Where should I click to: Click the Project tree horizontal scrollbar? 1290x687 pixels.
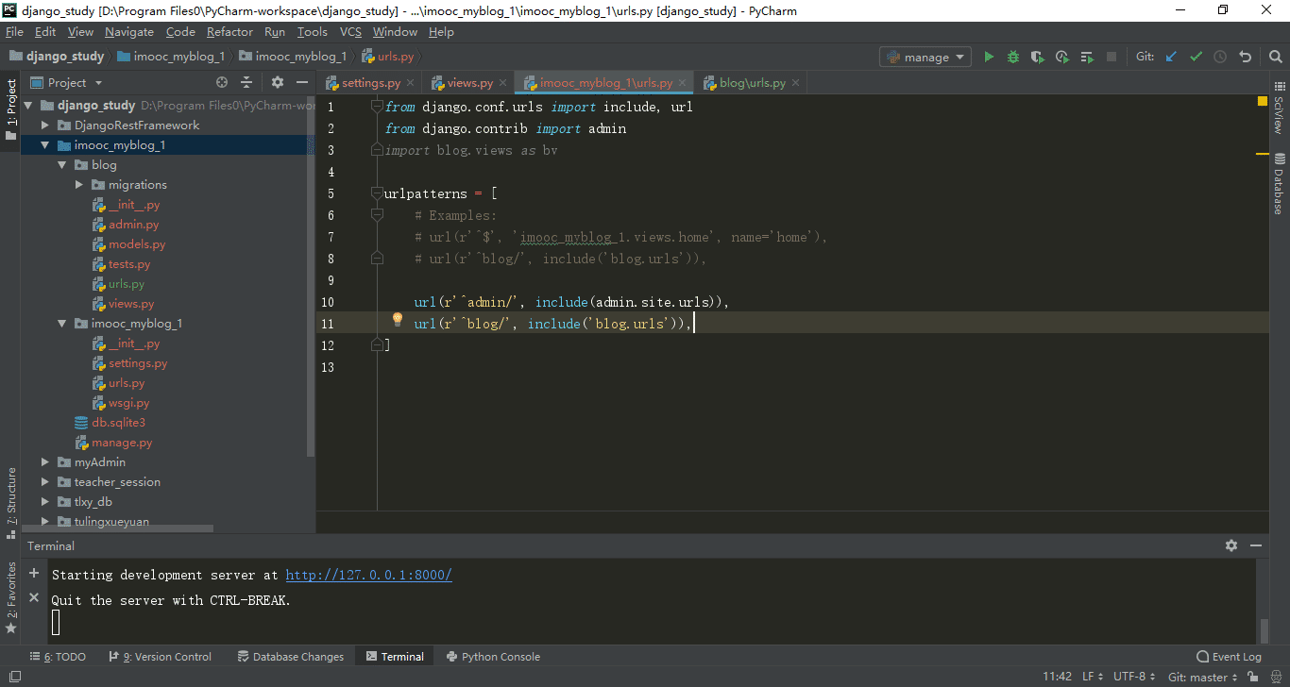118,528
